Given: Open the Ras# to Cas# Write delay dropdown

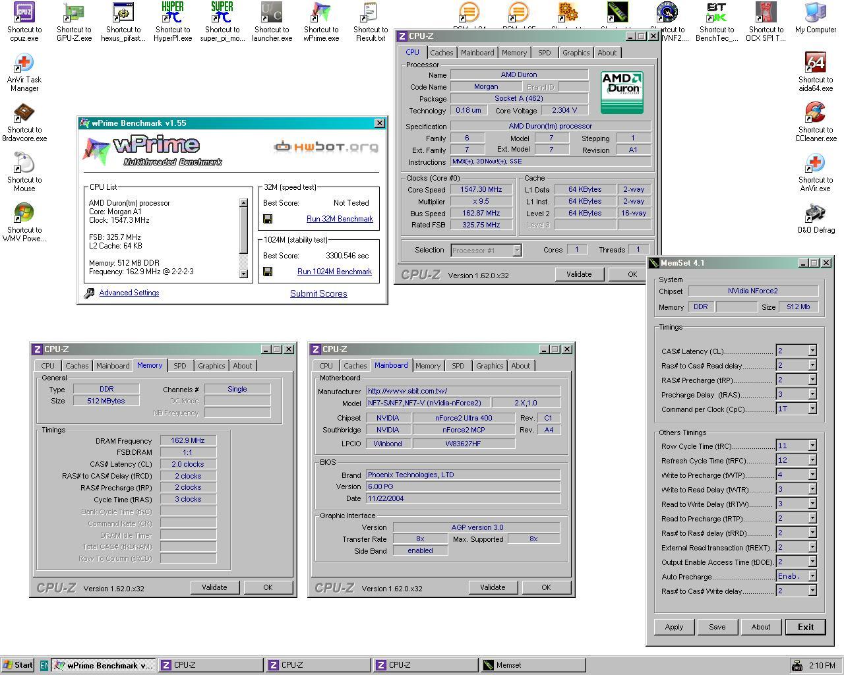Looking at the screenshot, I should tap(812, 591).
